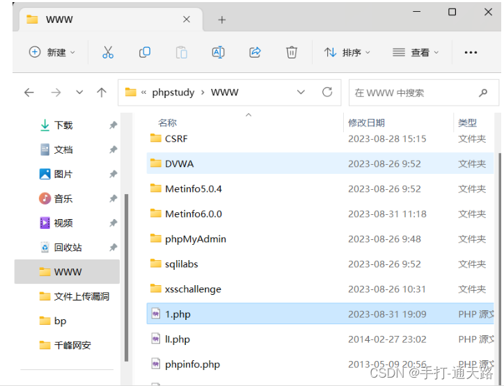
Task: Open 视频 in the sidebar
Action: (x=63, y=223)
